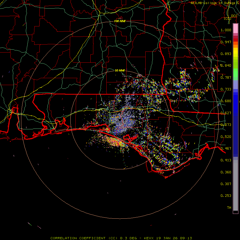
Task: Click the "0.467" legend value
Action: 226,149
